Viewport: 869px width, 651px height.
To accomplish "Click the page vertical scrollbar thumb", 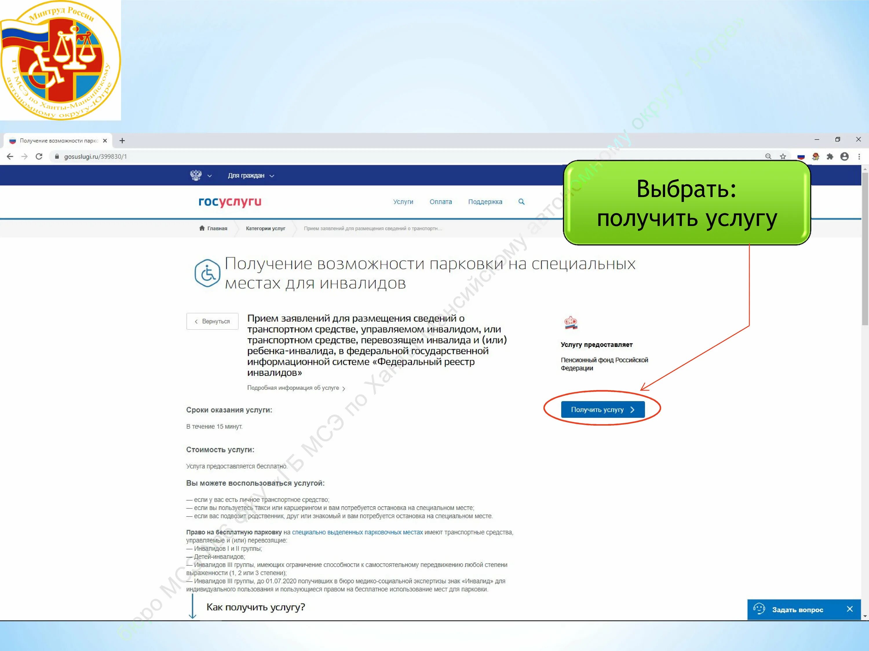I will tap(865, 249).
